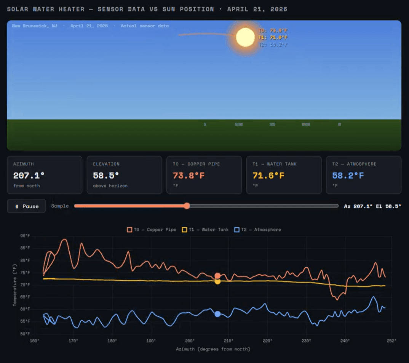Click the 210° x-axis tick label
This screenshot has width=409, height=363.
[x=228, y=341]
